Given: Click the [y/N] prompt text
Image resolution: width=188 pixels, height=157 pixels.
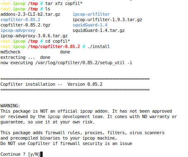Looking at the screenshot, I should [x=34, y=154].
